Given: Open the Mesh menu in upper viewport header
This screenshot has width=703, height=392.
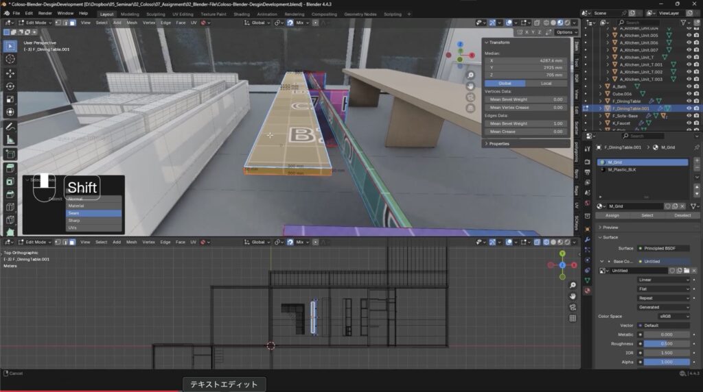Looking at the screenshot, I should pos(132,23).
